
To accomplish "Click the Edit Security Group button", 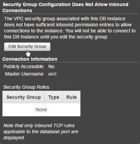I will pos(27,47).
